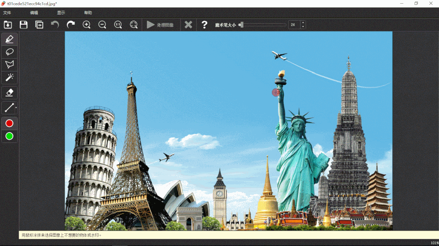439x246 pixels.
Task: Open help with the question mark icon
Action: coord(204,25)
